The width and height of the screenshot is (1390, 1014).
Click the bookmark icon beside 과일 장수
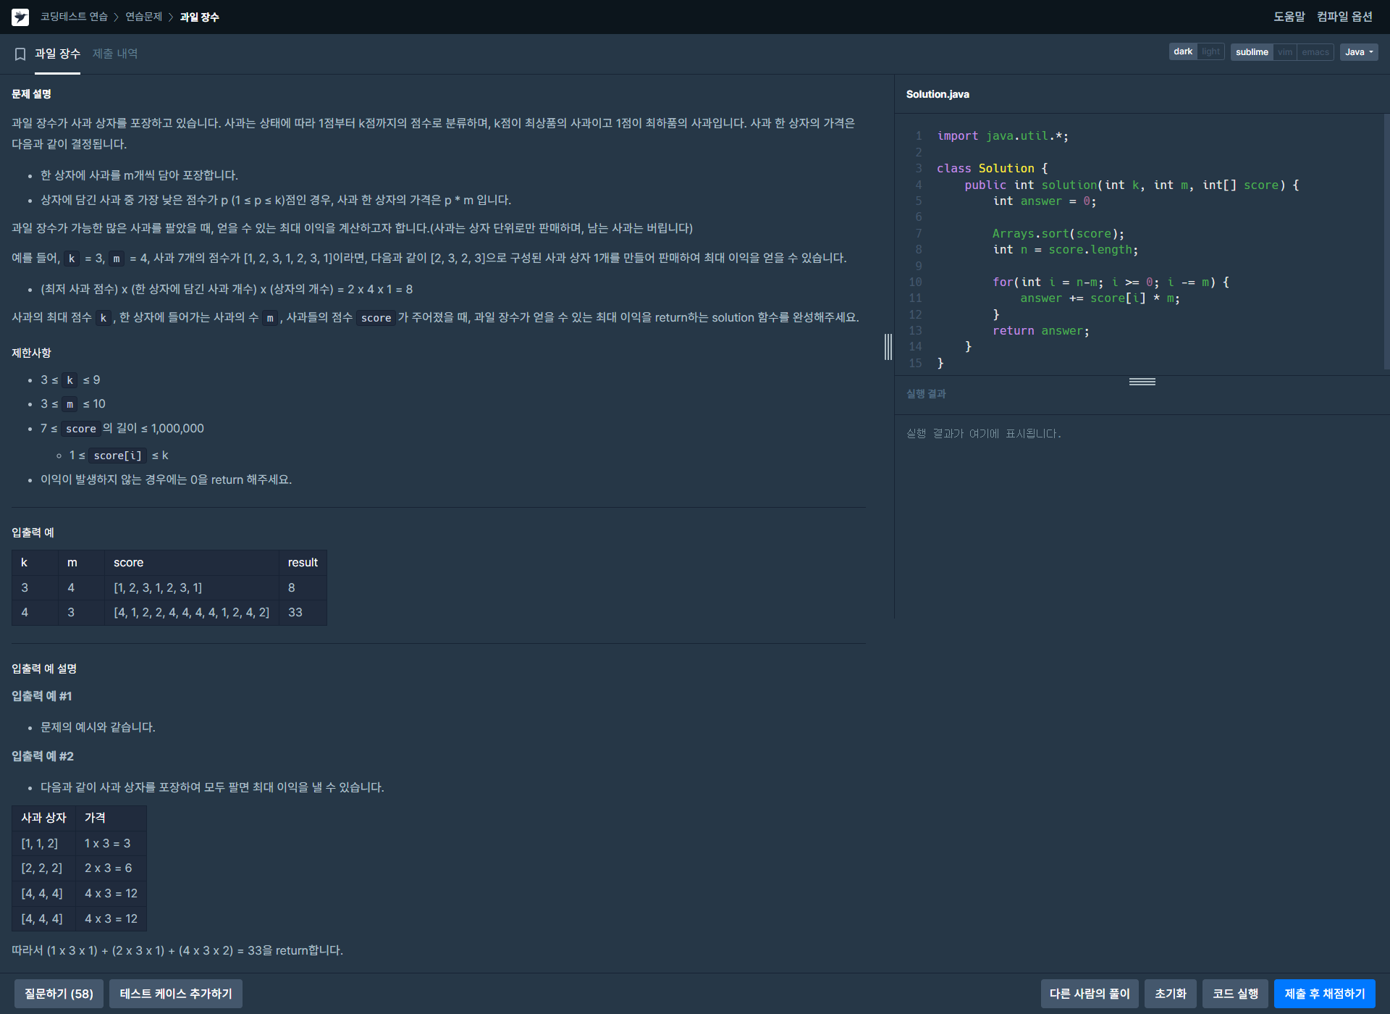tap(20, 54)
